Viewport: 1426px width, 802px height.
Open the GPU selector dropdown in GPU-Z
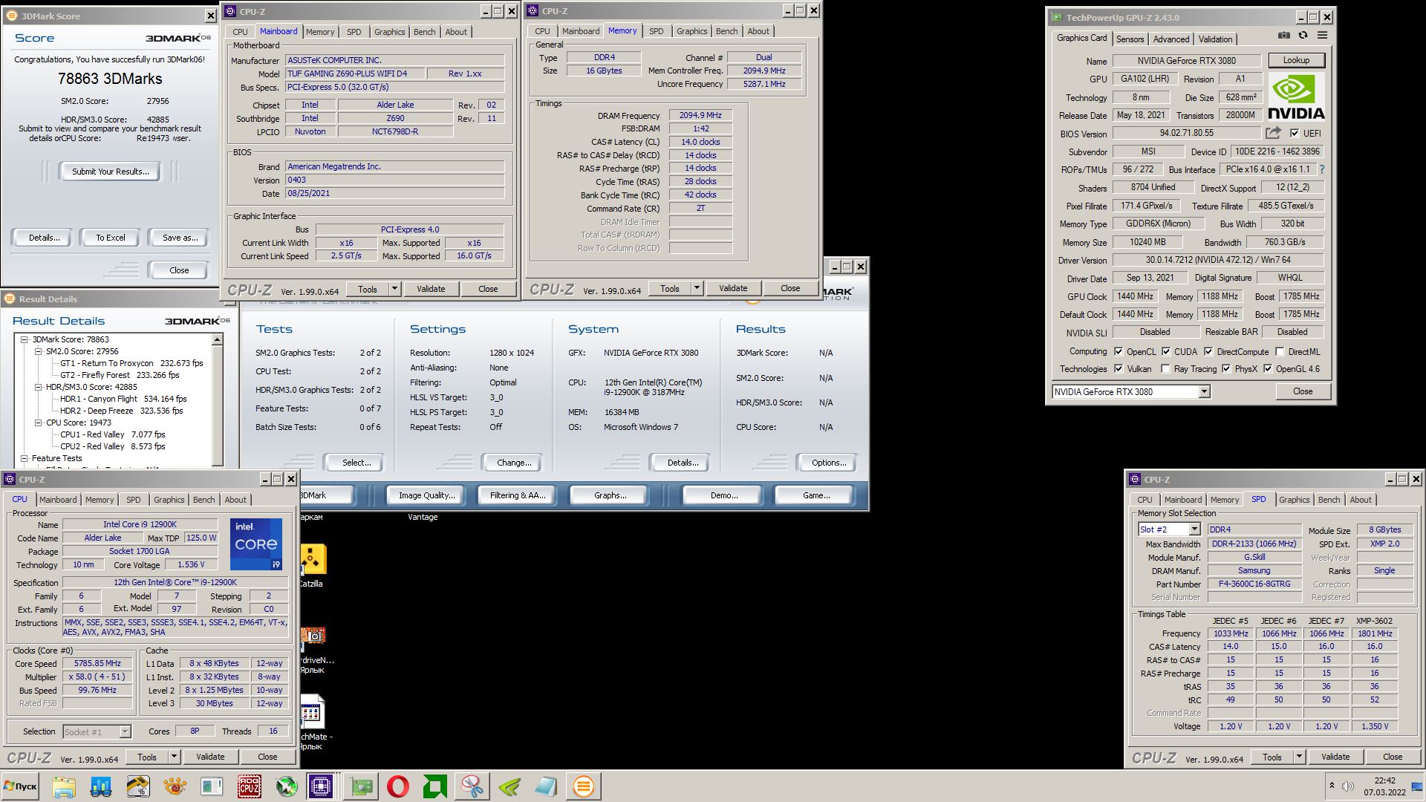pos(1204,391)
